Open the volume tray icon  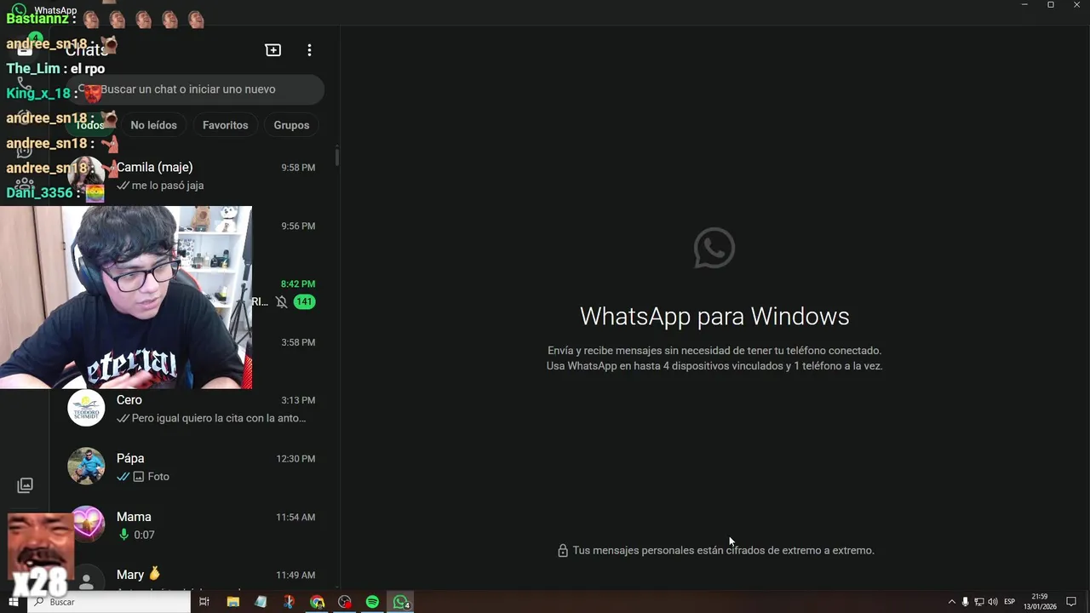992,602
